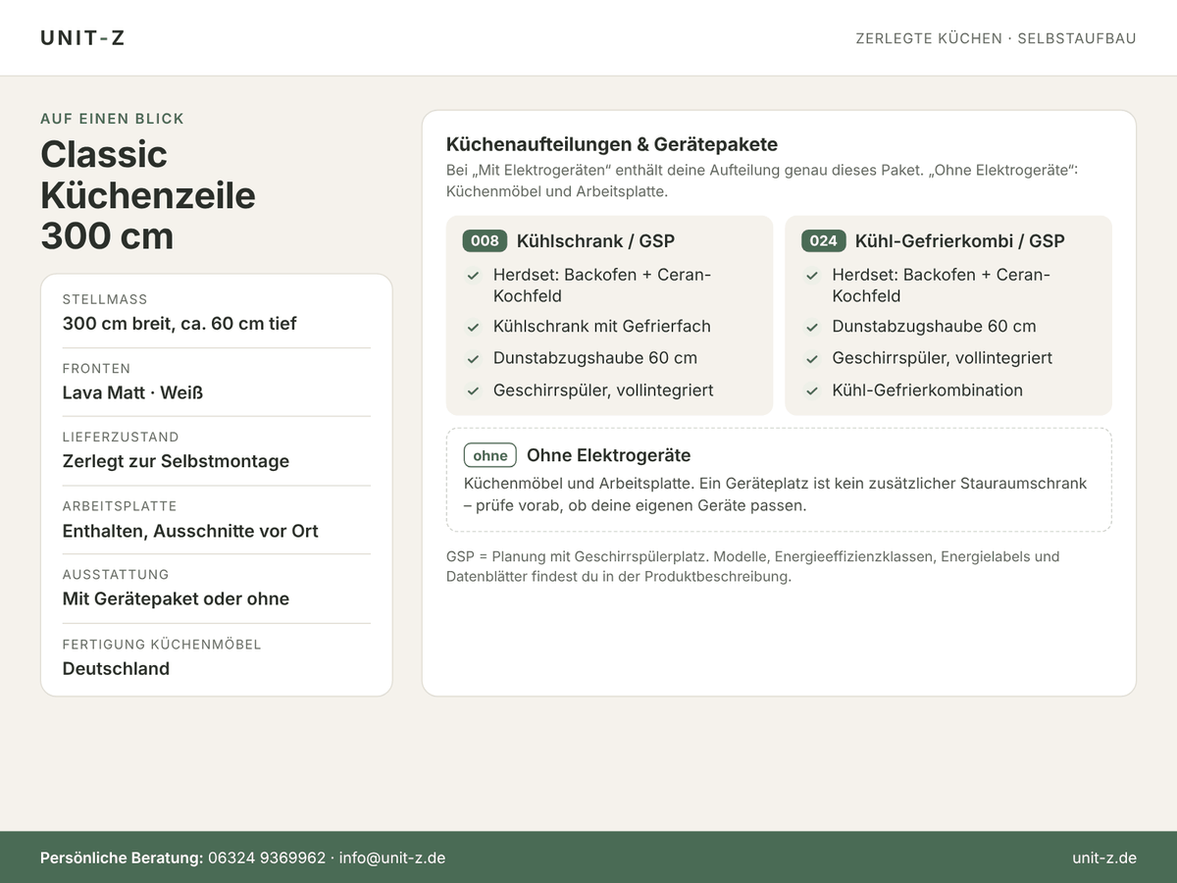
Task: Click 'Enthalten, Ausschnitte vor Ort' value
Action: (190, 531)
